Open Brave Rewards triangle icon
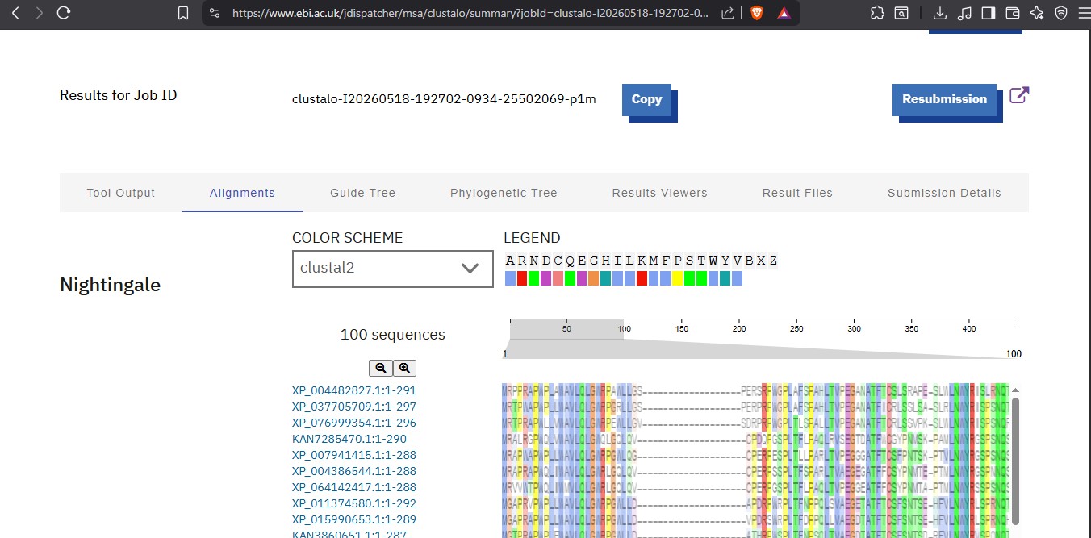 (x=783, y=13)
